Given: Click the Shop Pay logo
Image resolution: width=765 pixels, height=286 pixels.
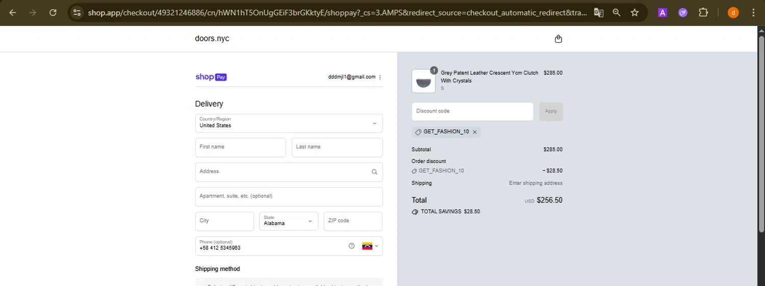Looking at the screenshot, I should tap(211, 77).
